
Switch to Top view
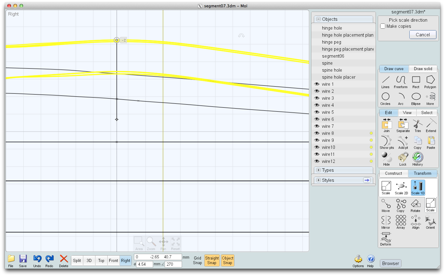pos(101,260)
